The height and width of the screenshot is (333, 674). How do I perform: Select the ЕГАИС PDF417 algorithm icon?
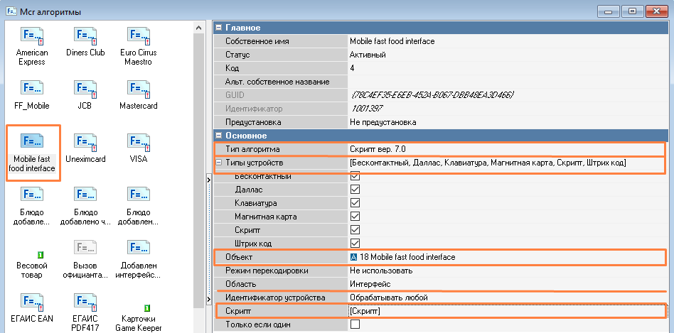point(85,303)
